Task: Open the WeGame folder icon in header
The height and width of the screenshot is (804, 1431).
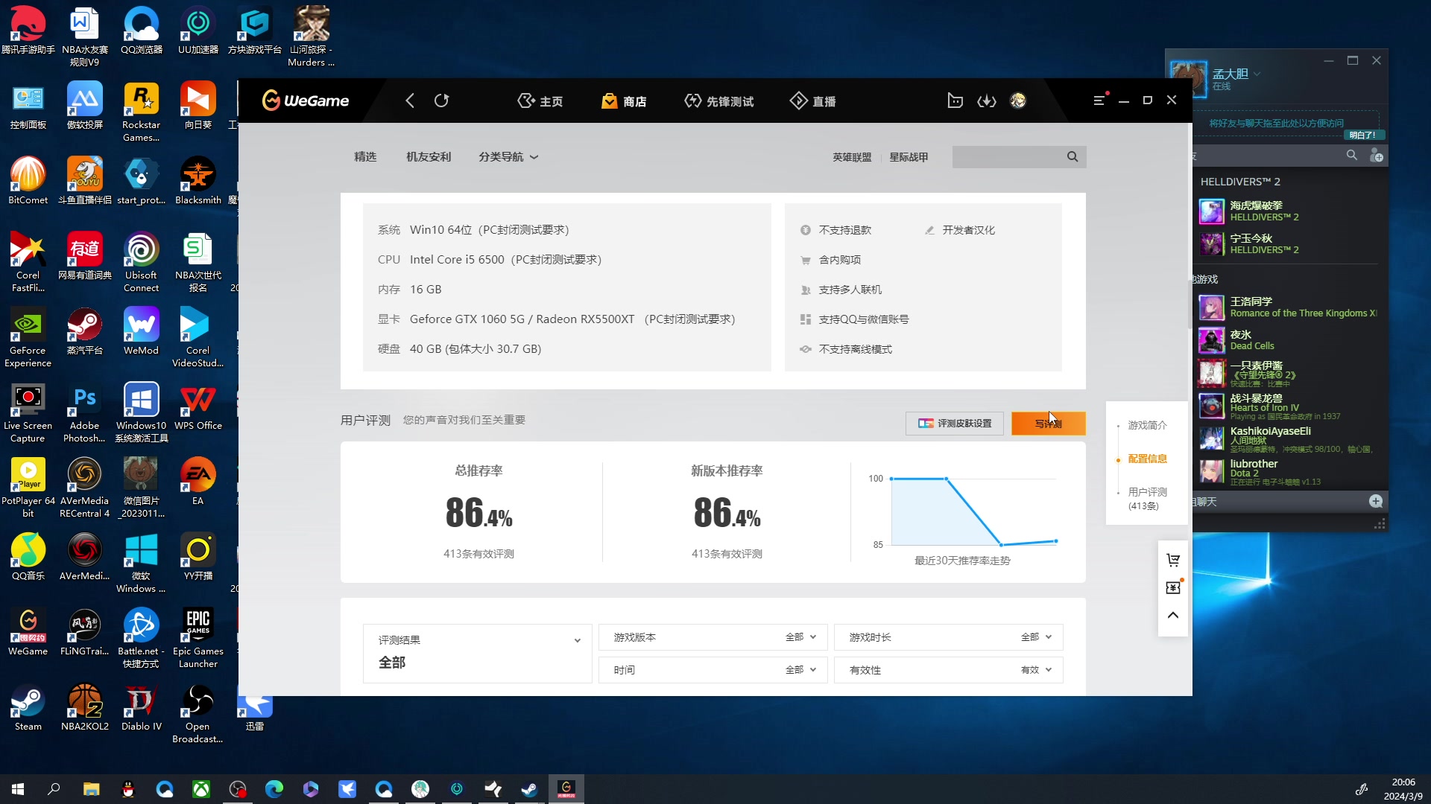Action: click(955, 100)
